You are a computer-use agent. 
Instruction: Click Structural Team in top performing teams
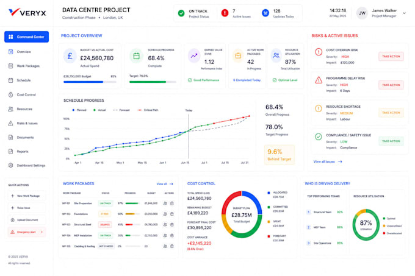(x=322, y=212)
